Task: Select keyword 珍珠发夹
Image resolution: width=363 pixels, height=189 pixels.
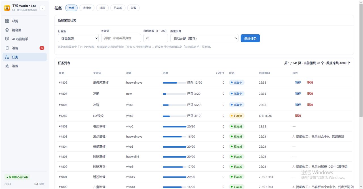Action: click(x=99, y=167)
